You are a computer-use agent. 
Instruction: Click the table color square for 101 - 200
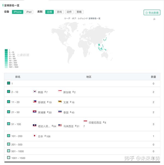[8, 136]
